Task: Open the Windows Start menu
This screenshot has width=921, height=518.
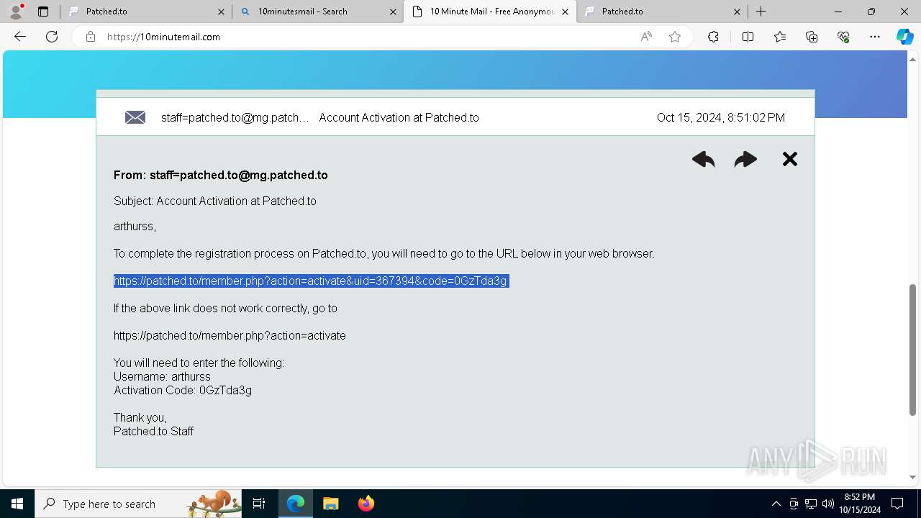Action: (17, 504)
